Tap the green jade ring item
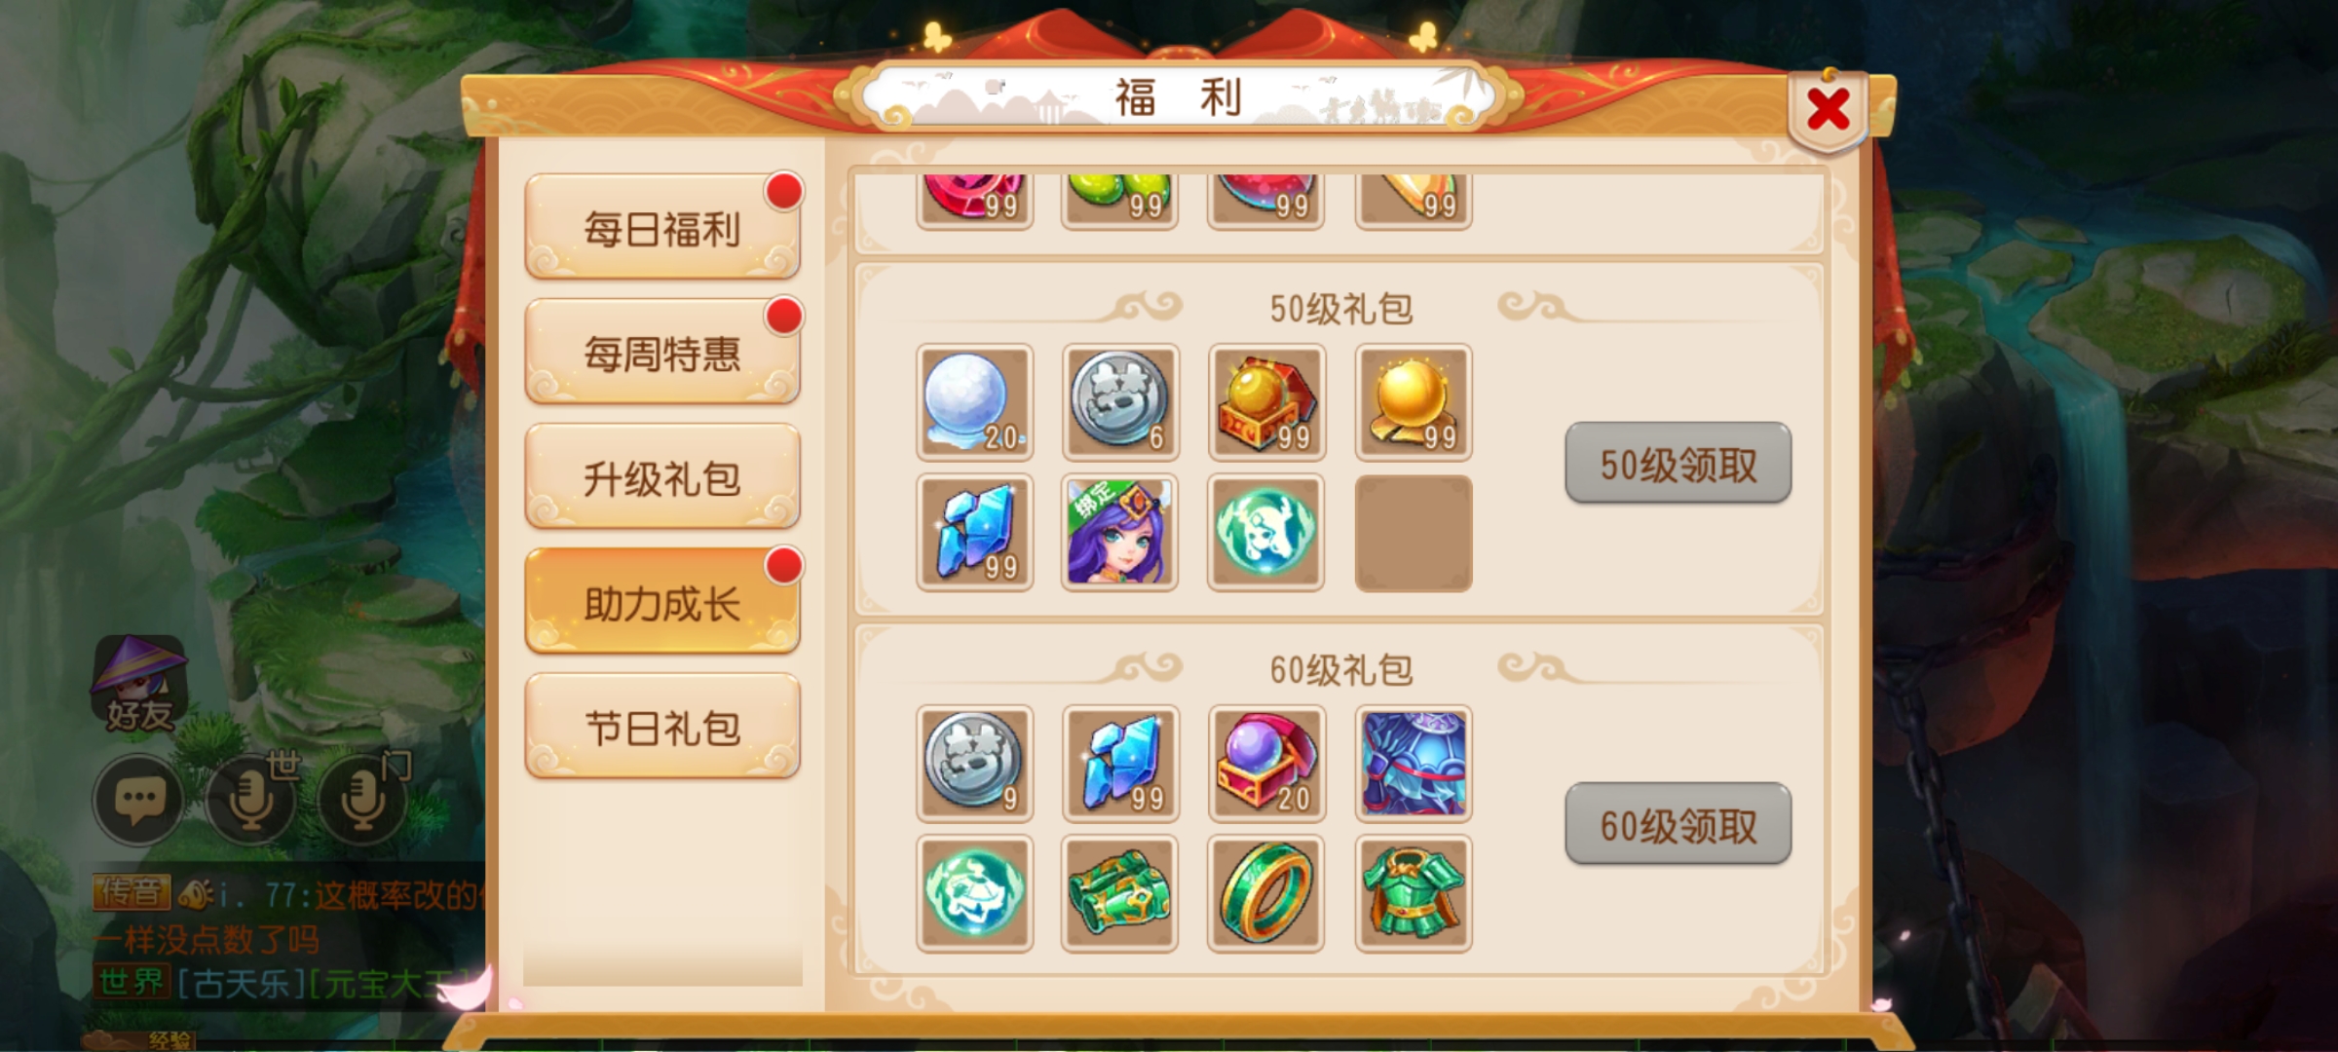2338x1052 pixels. (x=1266, y=893)
